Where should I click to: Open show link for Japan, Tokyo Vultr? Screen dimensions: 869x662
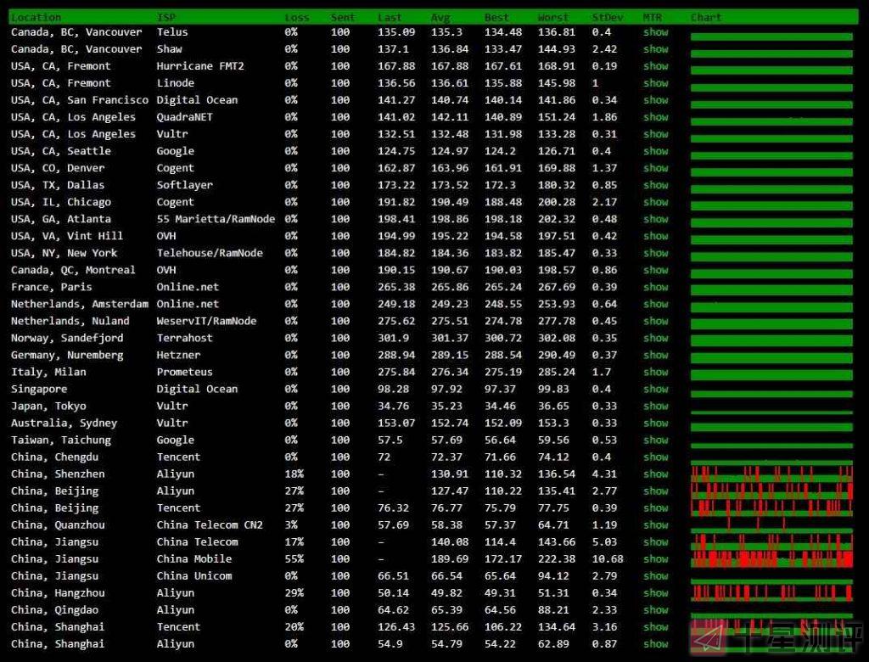[x=655, y=406]
